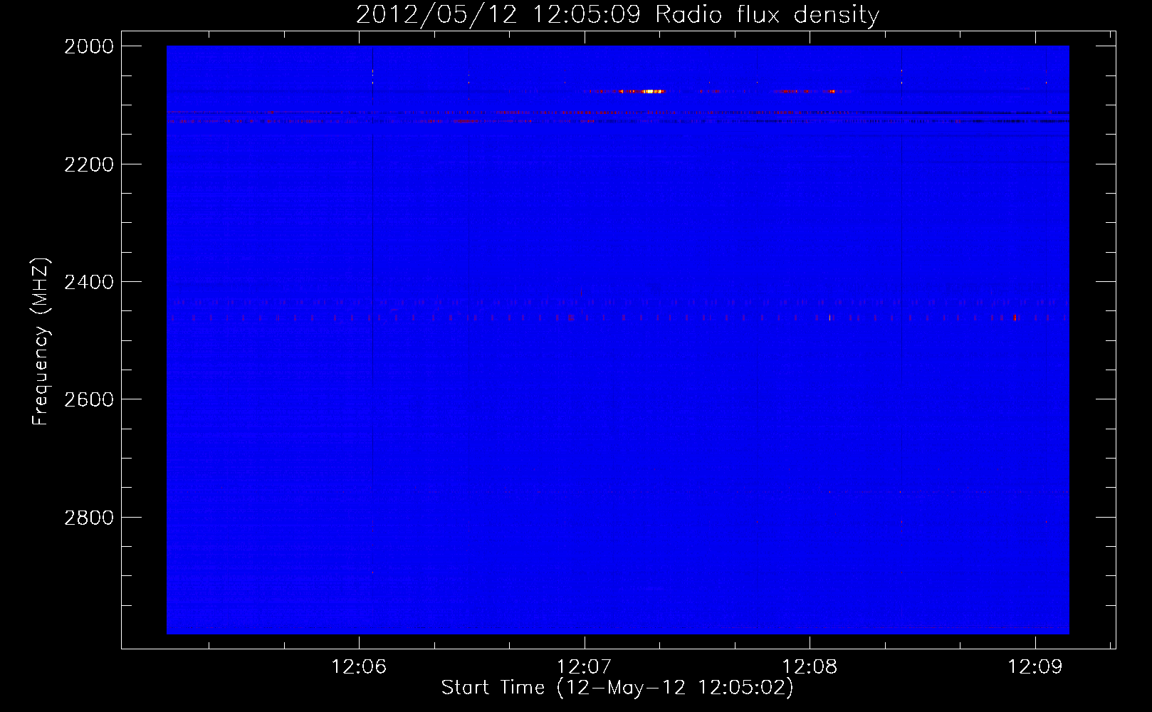Click the 12:09 time tick label

[1035, 666]
